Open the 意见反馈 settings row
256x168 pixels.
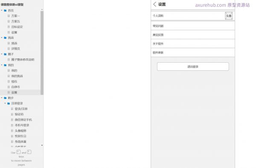coord(193,35)
